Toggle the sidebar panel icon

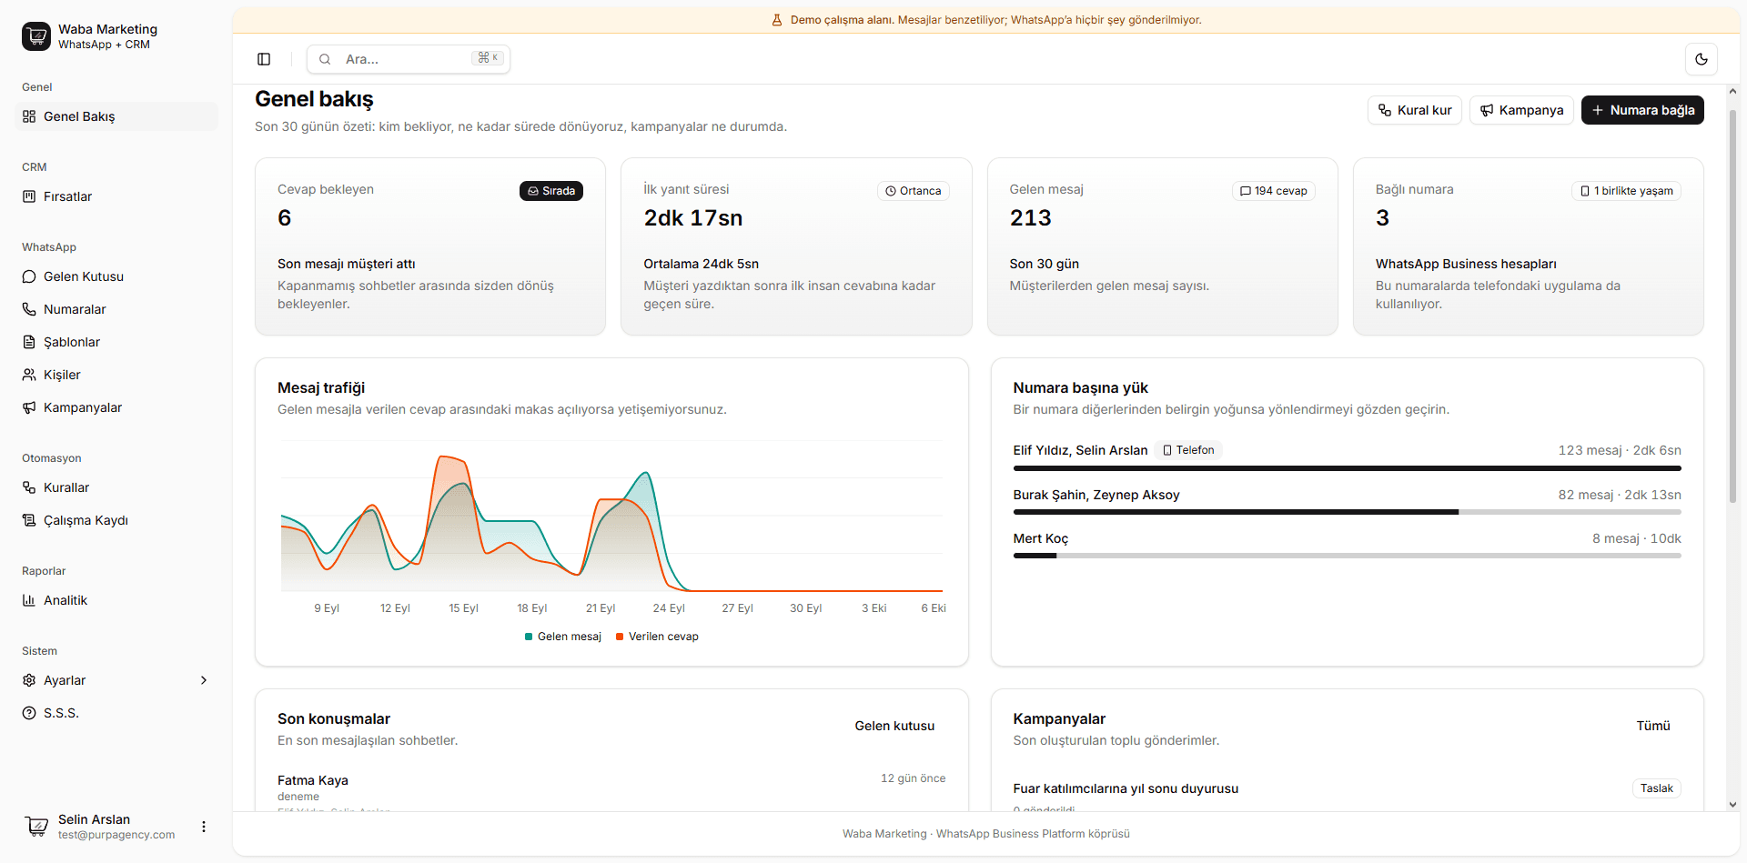[x=264, y=59]
